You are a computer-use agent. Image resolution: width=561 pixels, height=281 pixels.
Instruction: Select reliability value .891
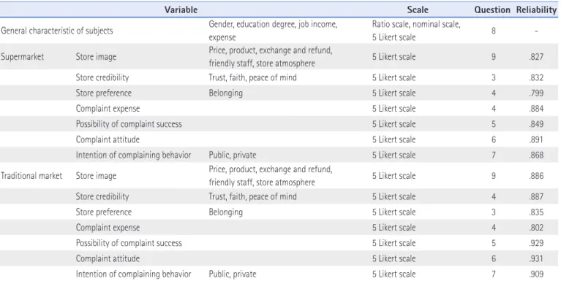[536, 139]
